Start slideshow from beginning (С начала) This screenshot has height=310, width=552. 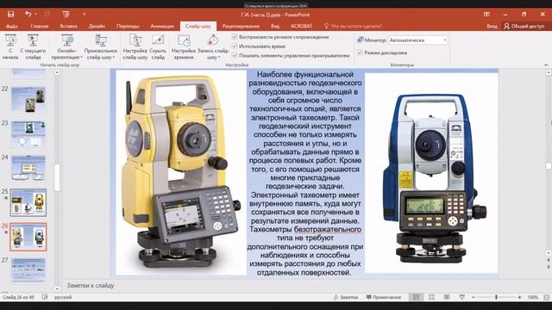point(10,47)
